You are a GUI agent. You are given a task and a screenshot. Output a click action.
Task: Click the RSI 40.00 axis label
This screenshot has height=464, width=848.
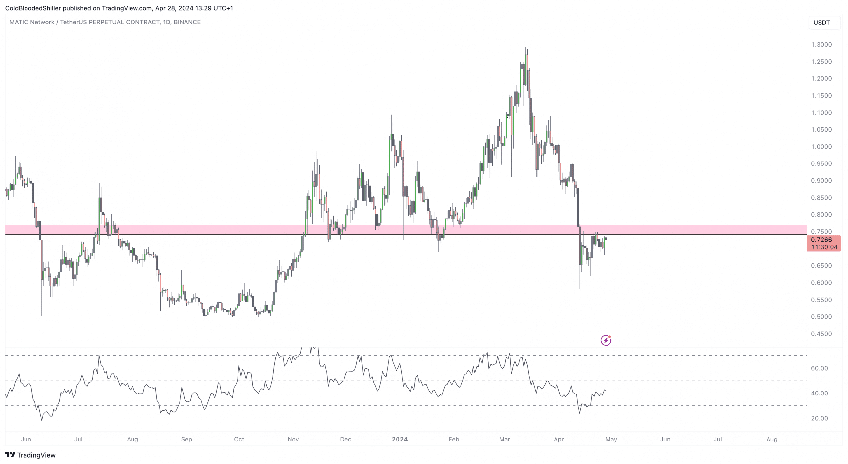click(819, 394)
